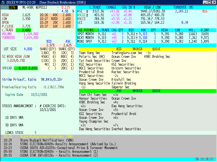This screenshot has width=217, height=162.
Task: Select the 10:37 trade of 16K
Action: coord(55,26)
